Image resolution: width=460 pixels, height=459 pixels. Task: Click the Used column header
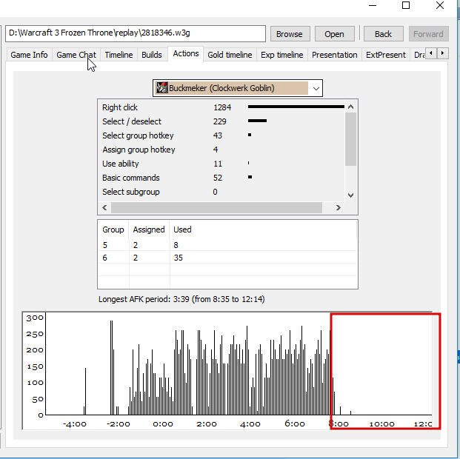(x=263, y=229)
